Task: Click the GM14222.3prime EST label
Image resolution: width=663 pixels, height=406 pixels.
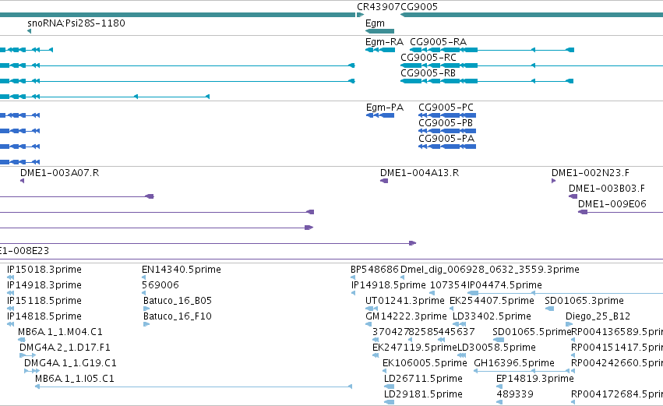Action: pyautogui.click(x=407, y=316)
